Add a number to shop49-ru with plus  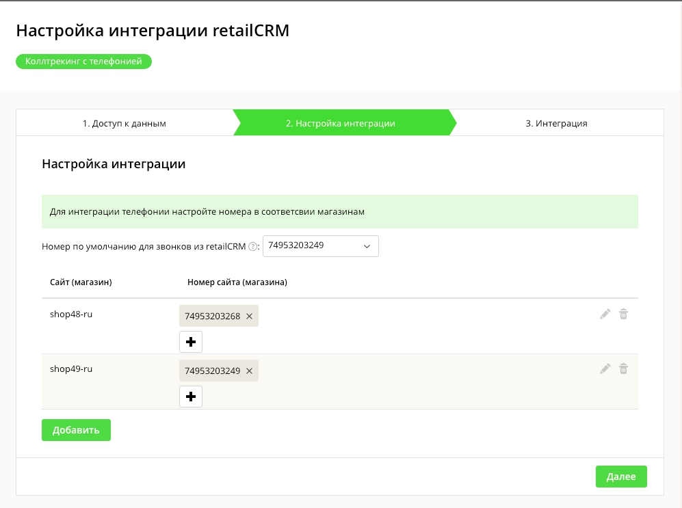click(x=190, y=397)
